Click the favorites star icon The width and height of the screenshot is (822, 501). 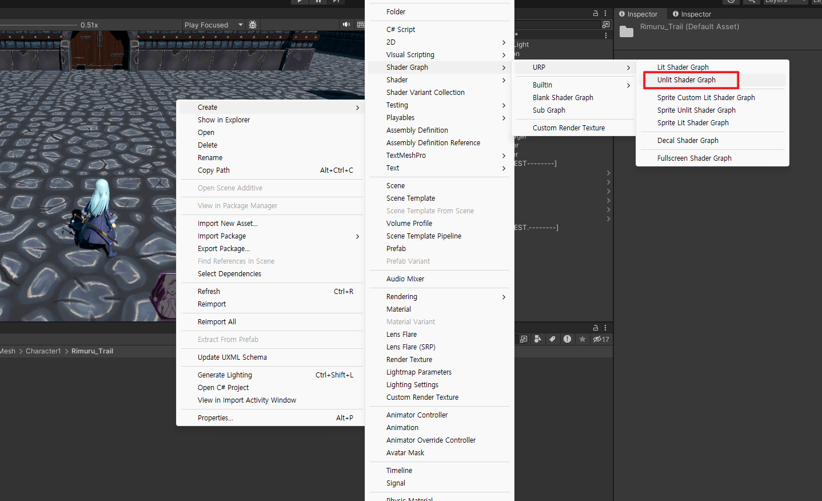point(582,339)
